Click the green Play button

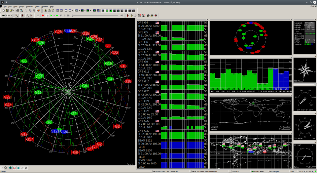coord(51,15)
